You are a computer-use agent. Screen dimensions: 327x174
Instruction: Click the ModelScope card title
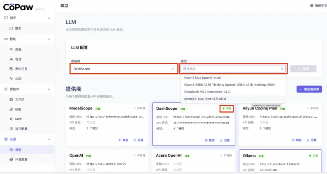pyautogui.click(x=81, y=108)
